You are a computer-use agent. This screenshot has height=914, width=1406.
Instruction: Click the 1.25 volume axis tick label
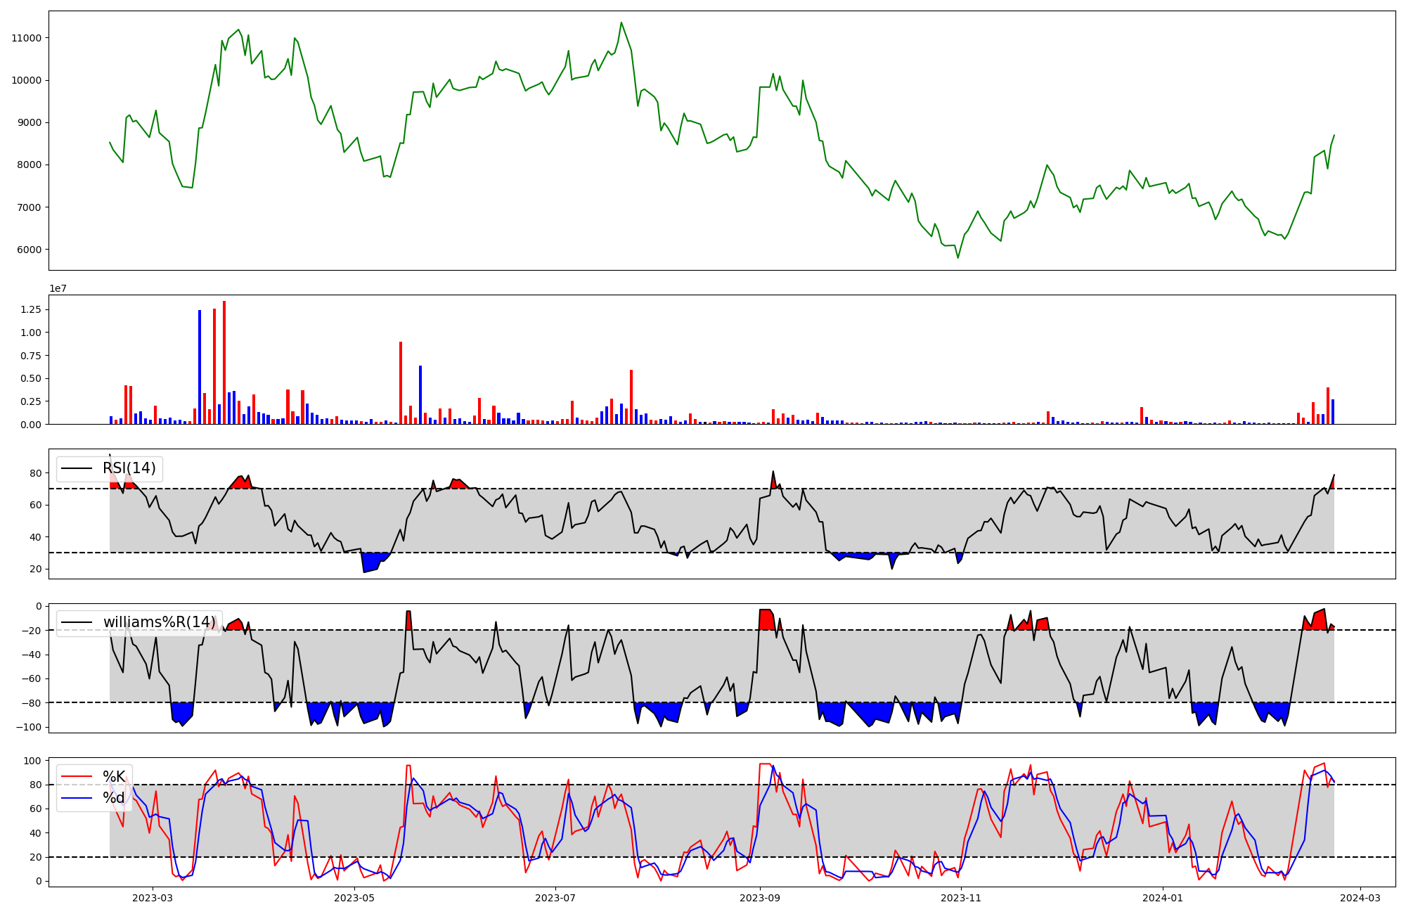pos(31,309)
